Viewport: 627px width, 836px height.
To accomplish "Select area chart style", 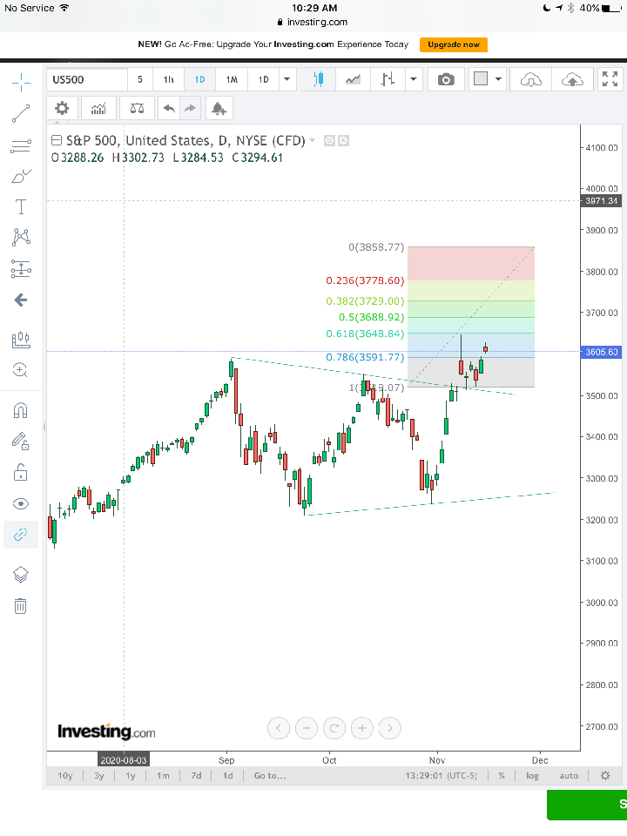I will pyautogui.click(x=353, y=79).
